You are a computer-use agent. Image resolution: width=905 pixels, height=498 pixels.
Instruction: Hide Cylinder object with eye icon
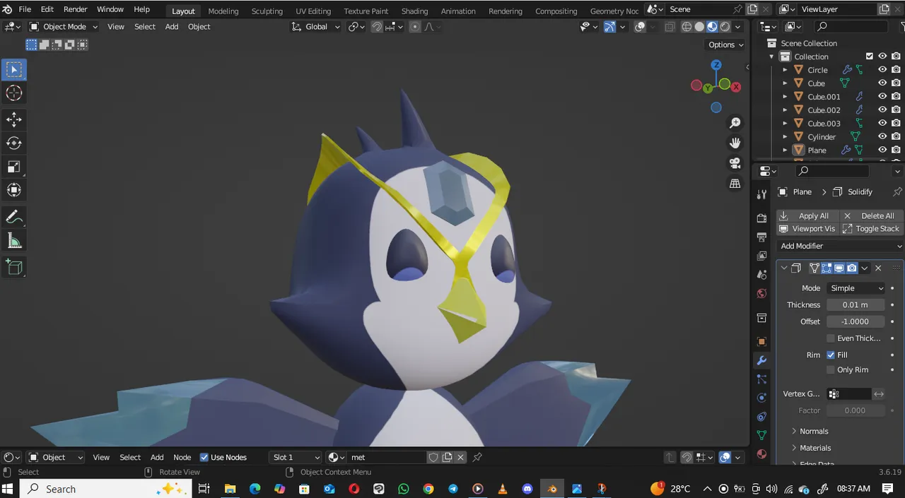[882, 137]
